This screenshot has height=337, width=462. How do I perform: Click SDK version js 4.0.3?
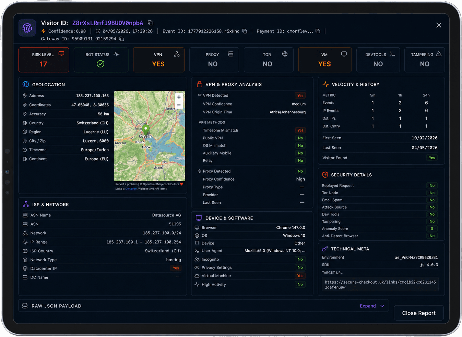click(429, 265)
